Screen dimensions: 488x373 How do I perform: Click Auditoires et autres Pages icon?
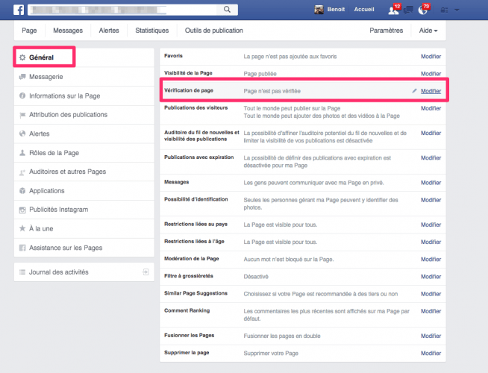22,172
